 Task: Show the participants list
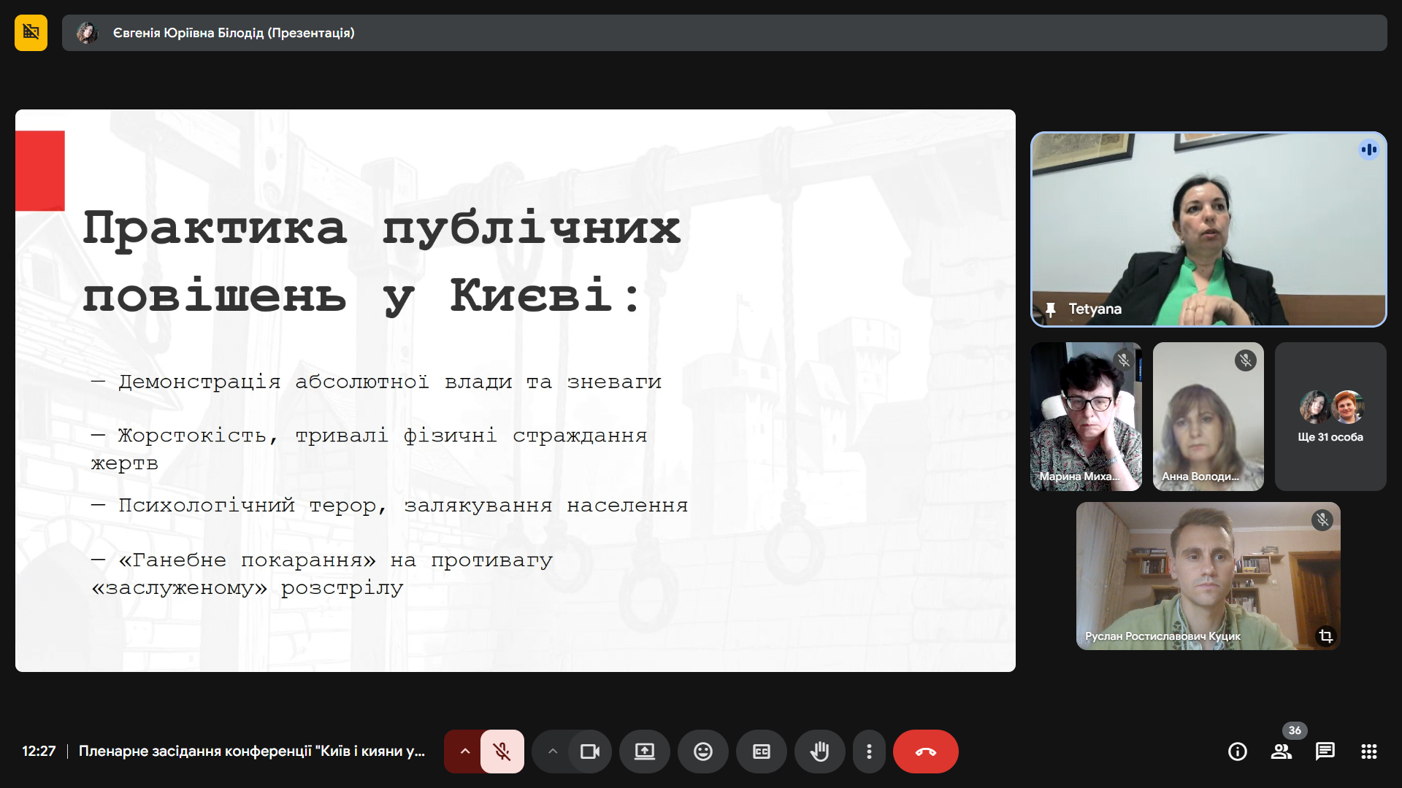(x=1281, y=752)
